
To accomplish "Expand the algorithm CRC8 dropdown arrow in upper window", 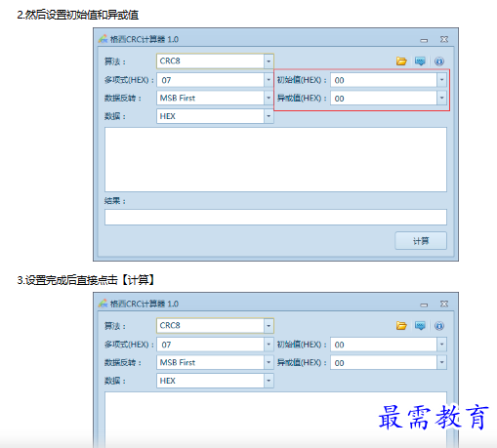I will point(269,61).
